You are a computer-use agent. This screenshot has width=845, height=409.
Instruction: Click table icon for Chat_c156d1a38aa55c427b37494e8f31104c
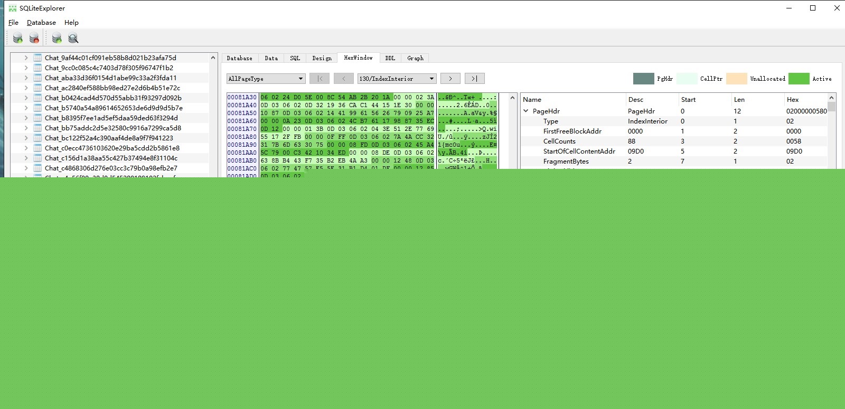pyautogui.click(x=37, y=158)
